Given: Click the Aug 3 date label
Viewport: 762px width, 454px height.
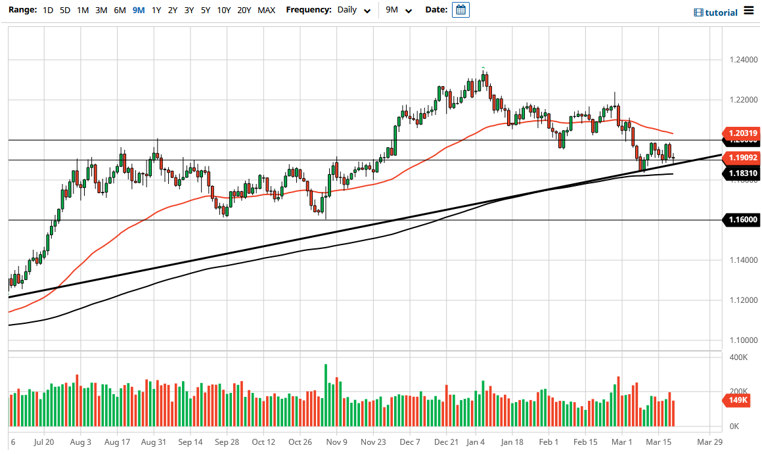Looking at the screenshot, I should pyautogui.click(x=80, y=442).
